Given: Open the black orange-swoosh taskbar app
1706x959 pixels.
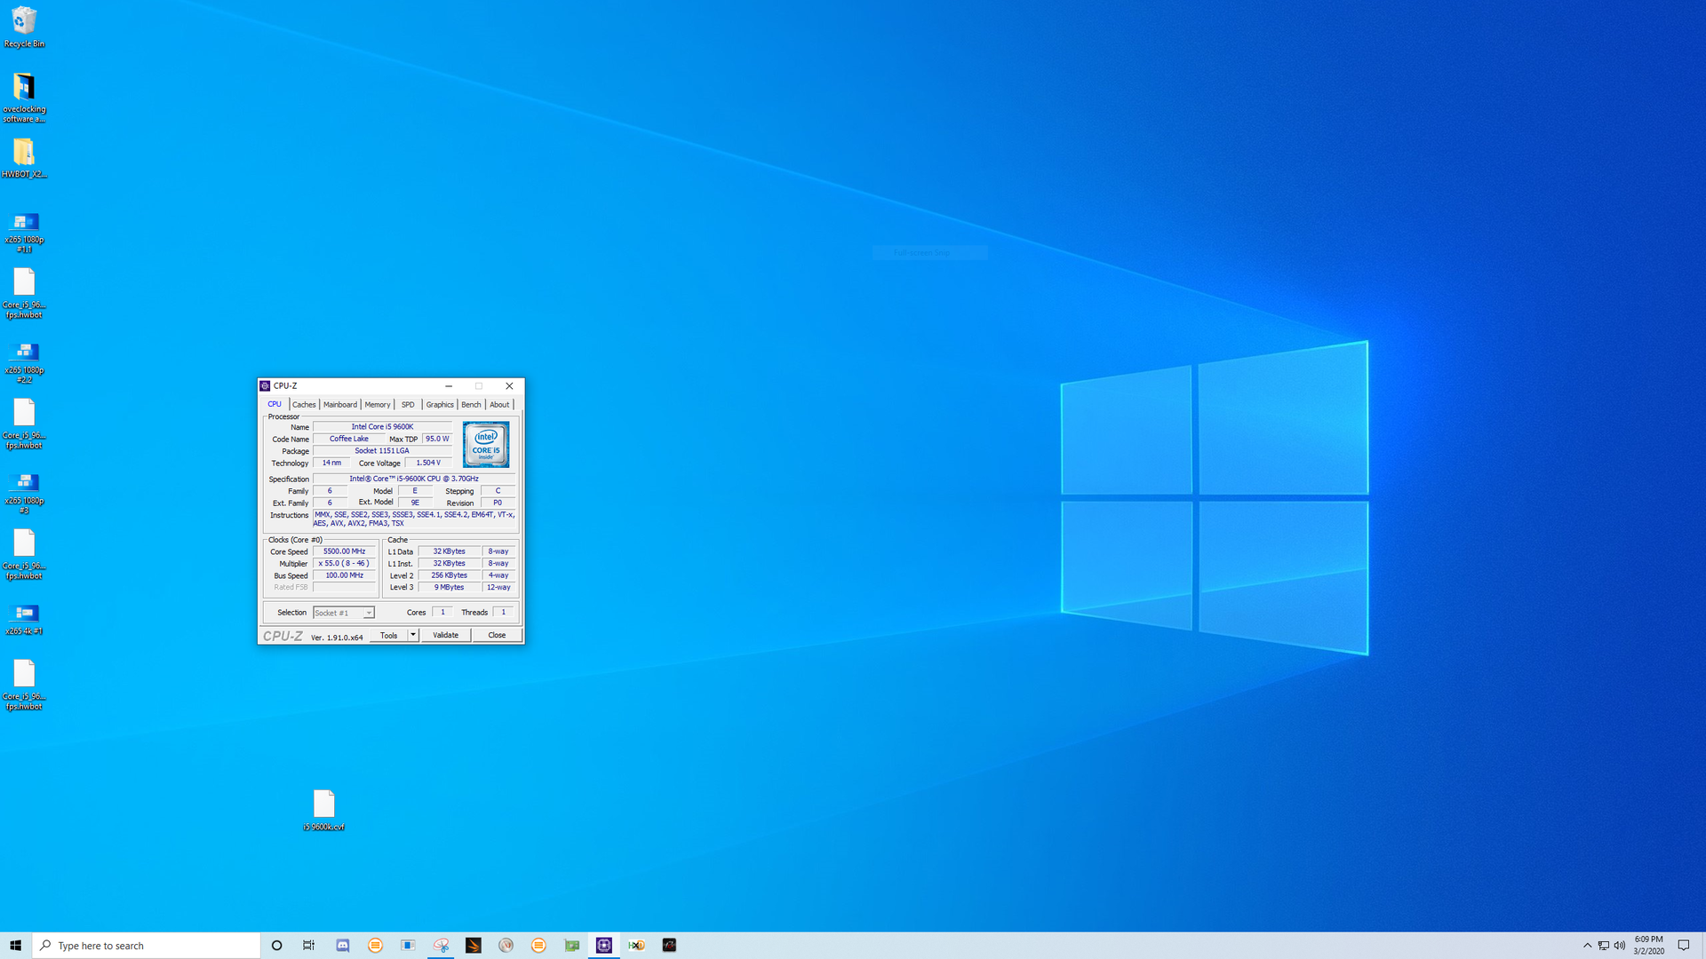Looking at the screenshot, I should [x=474, y=946].
